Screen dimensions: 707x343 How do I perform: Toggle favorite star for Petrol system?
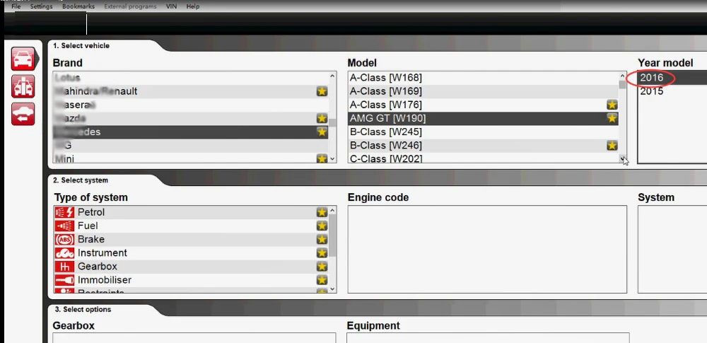[x=322, y=212]
